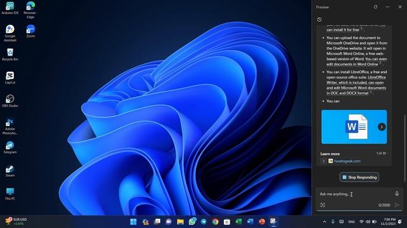Open Telegram from the taskbar
This screenshot has width=407, height=228.
pyautogui.click(x=203, y=222)
